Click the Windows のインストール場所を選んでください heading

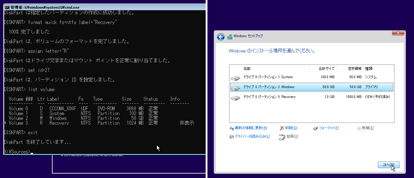tap(272, 51)
